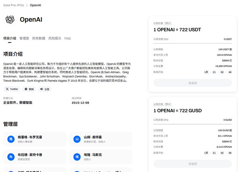
Task: Click the X icon in Twitter button
Action: (x=7, y=89)
